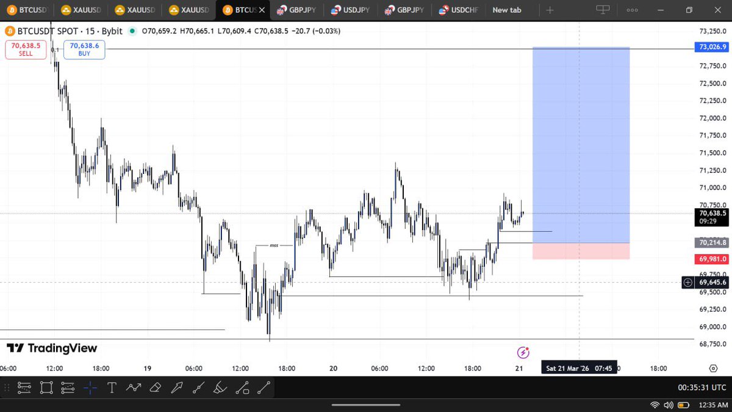This screenshot has height=412, width=732.
Task: Change the 15 interval in chart header
Action: [x=93, y=31]
